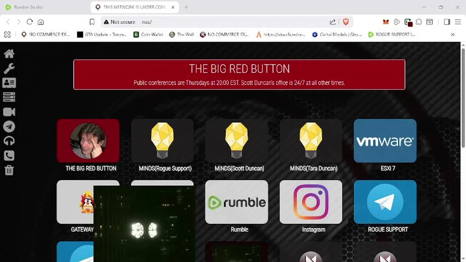Click the 'ROGUE SUPPORT' label under the Telegram tile
The height and width of the screenshot is (262, 466).
[388, 230]
